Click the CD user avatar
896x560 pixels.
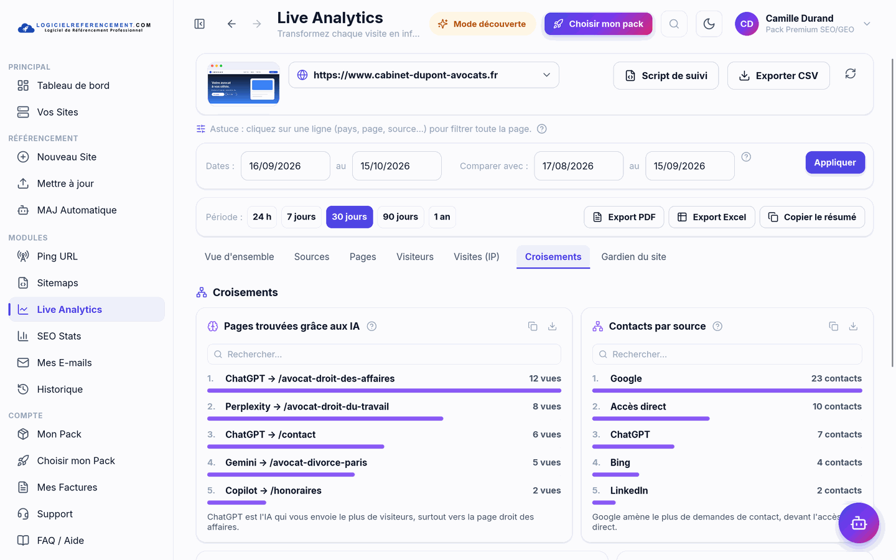pyautogui.click(x=747, y=24)
